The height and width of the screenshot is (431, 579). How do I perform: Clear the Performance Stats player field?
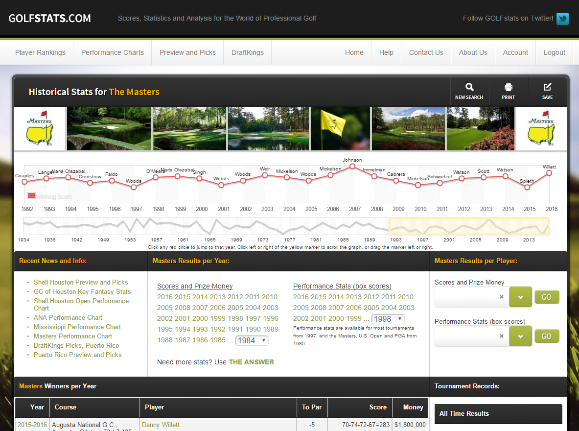(x=501, y=336)
